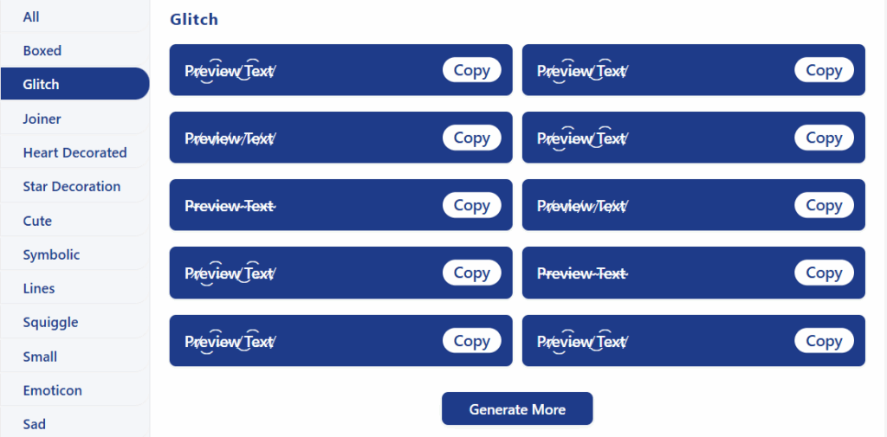Open the Squiggle category
Image resolution: width=887 pixels, height=437 pixels.
click(74, 322)
